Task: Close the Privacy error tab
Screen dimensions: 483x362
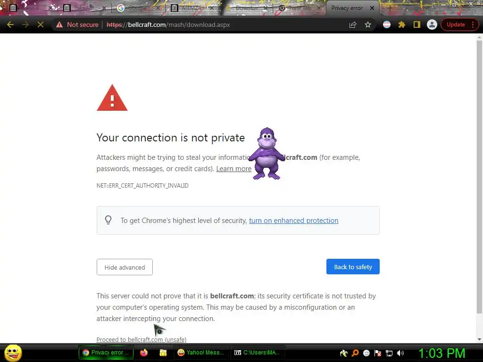Action: point(372,8)
